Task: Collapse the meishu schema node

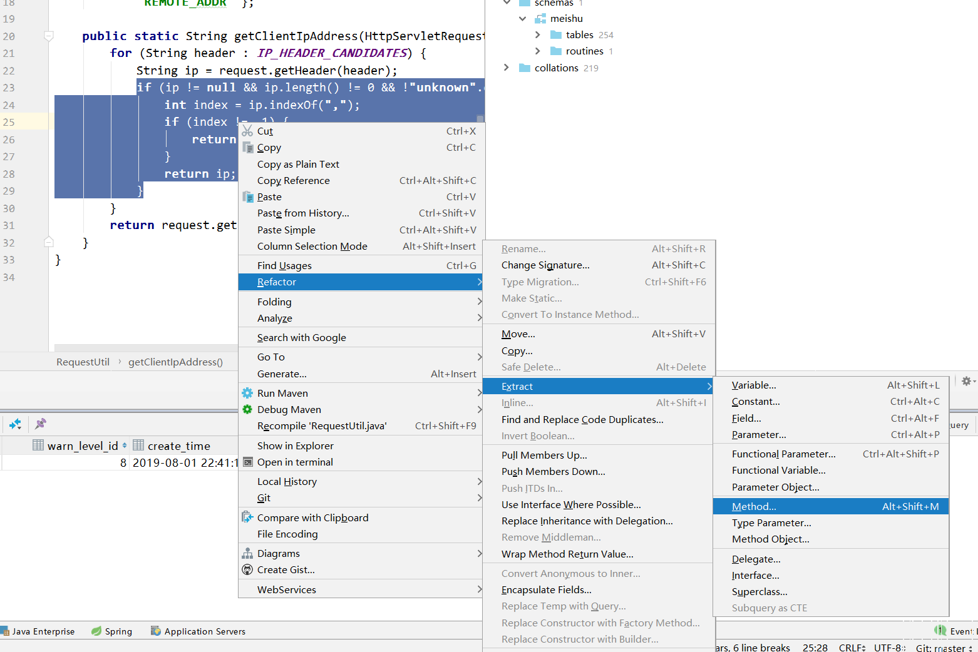Action: click(x=522, y=19)
